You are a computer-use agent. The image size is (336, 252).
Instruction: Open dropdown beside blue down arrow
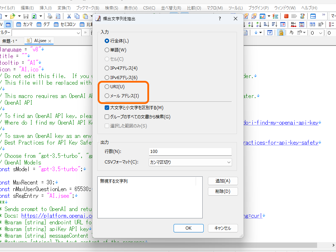260,33
